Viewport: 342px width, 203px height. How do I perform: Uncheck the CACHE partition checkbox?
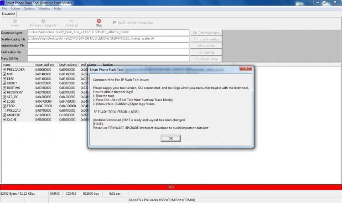click(x=5, y=120)
